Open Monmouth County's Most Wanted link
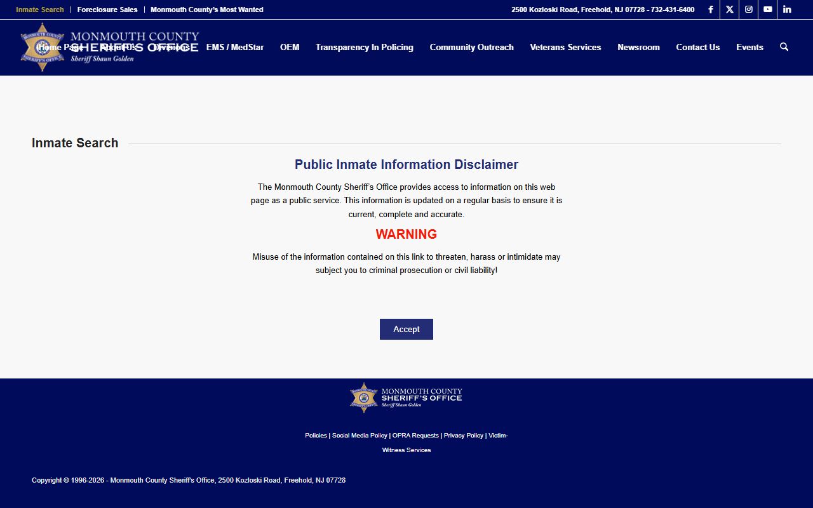813x508 pixels. coord(207,10)
